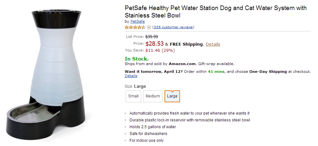Choose the Medium size option

(x=153, y=96)
